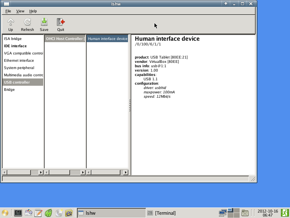Open the File menu

(8, 11)
